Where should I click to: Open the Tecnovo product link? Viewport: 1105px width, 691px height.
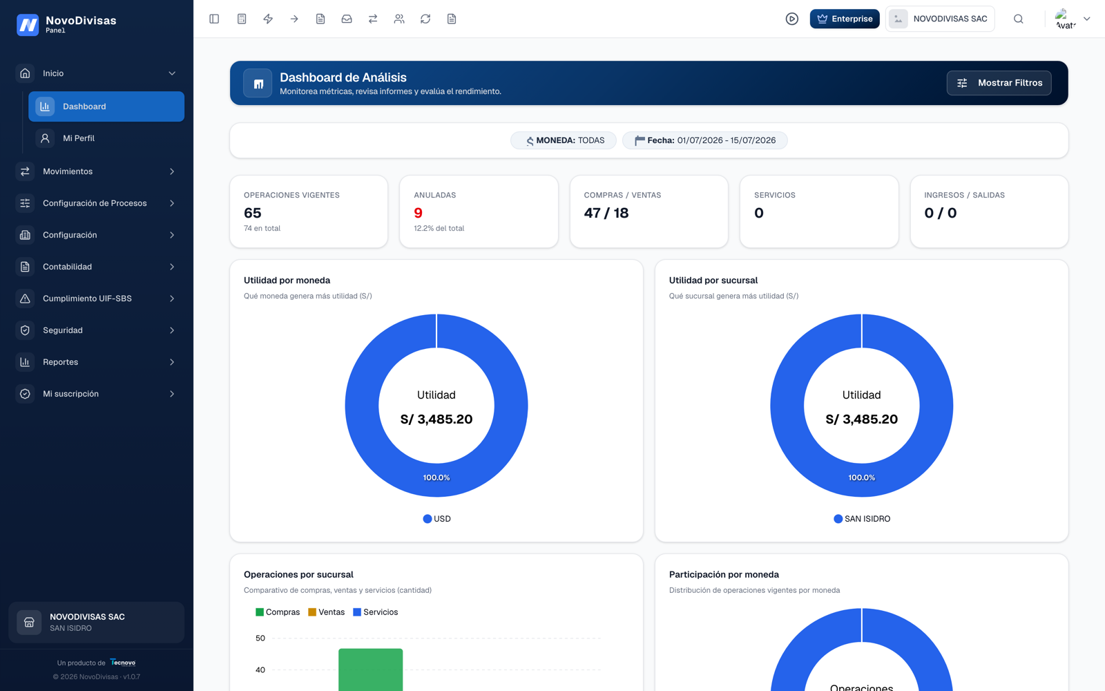point(123,663)
